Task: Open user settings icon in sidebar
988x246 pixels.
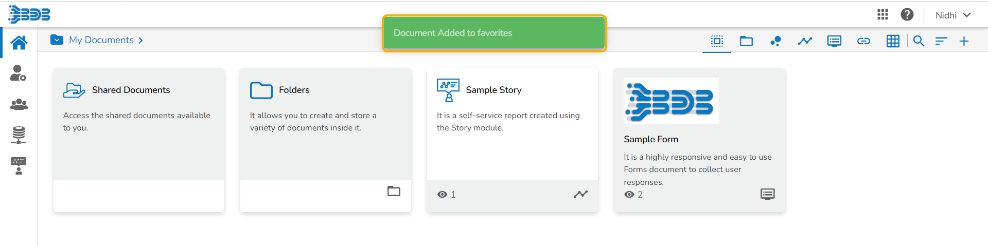Action: point(18,73)
